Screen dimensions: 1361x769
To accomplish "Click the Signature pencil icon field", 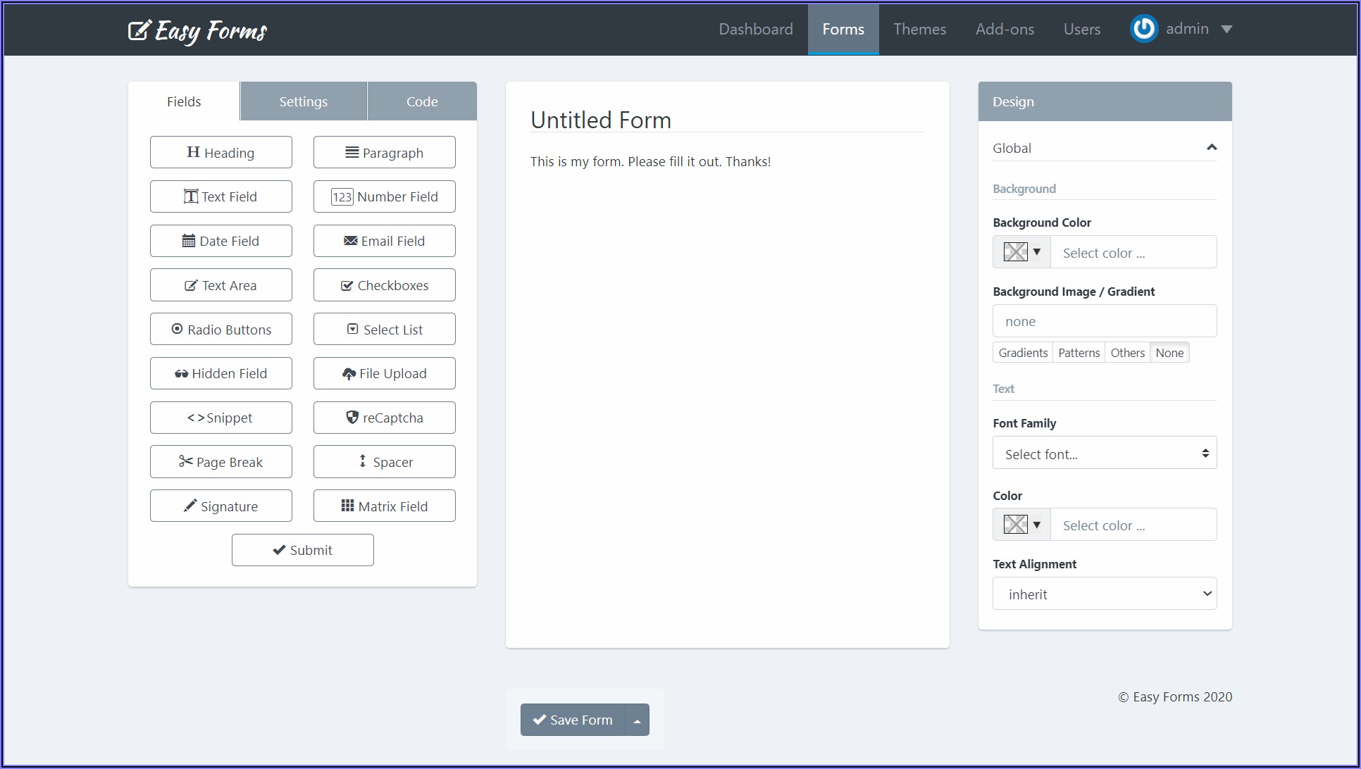I will (x=220, y=506).
